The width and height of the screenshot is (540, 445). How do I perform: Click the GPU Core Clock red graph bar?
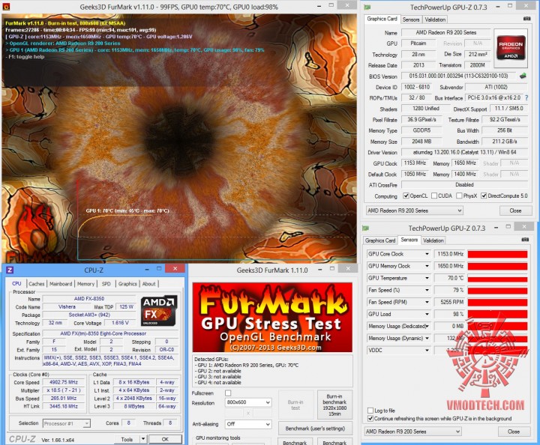(497, 254)
